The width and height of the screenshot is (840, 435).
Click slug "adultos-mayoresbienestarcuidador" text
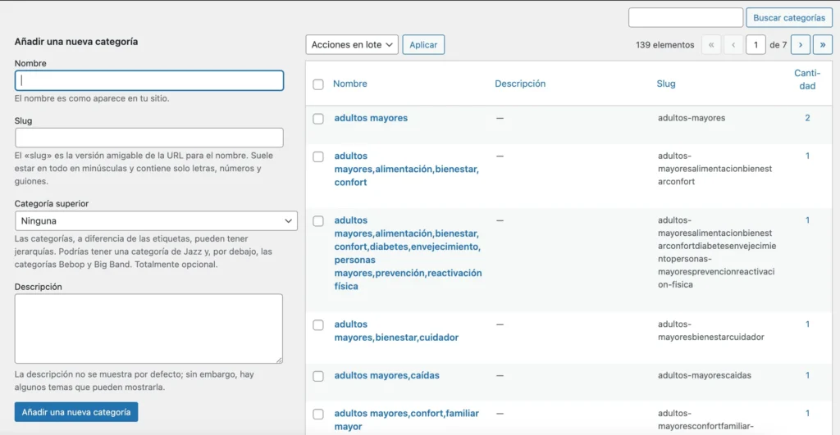(711, 331)
